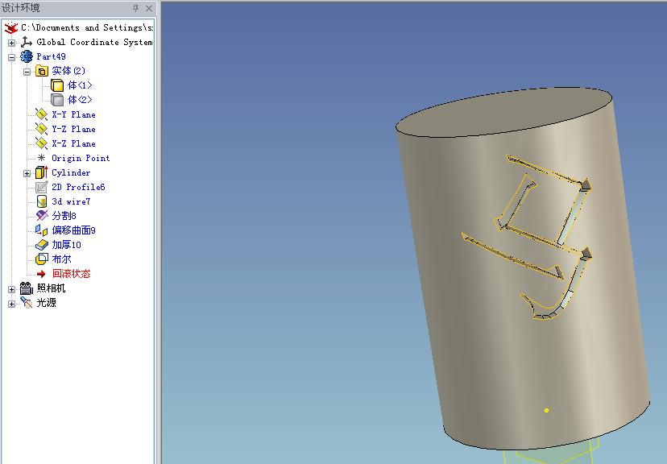Select the Y-Z Plane label
This screenshot has height=464, width=667.
point(73,129)
